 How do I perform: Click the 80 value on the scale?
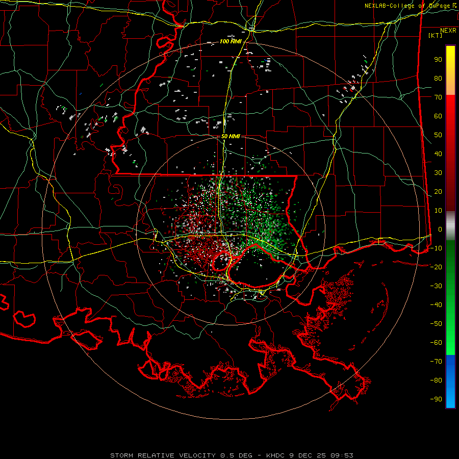click(438, 79)
